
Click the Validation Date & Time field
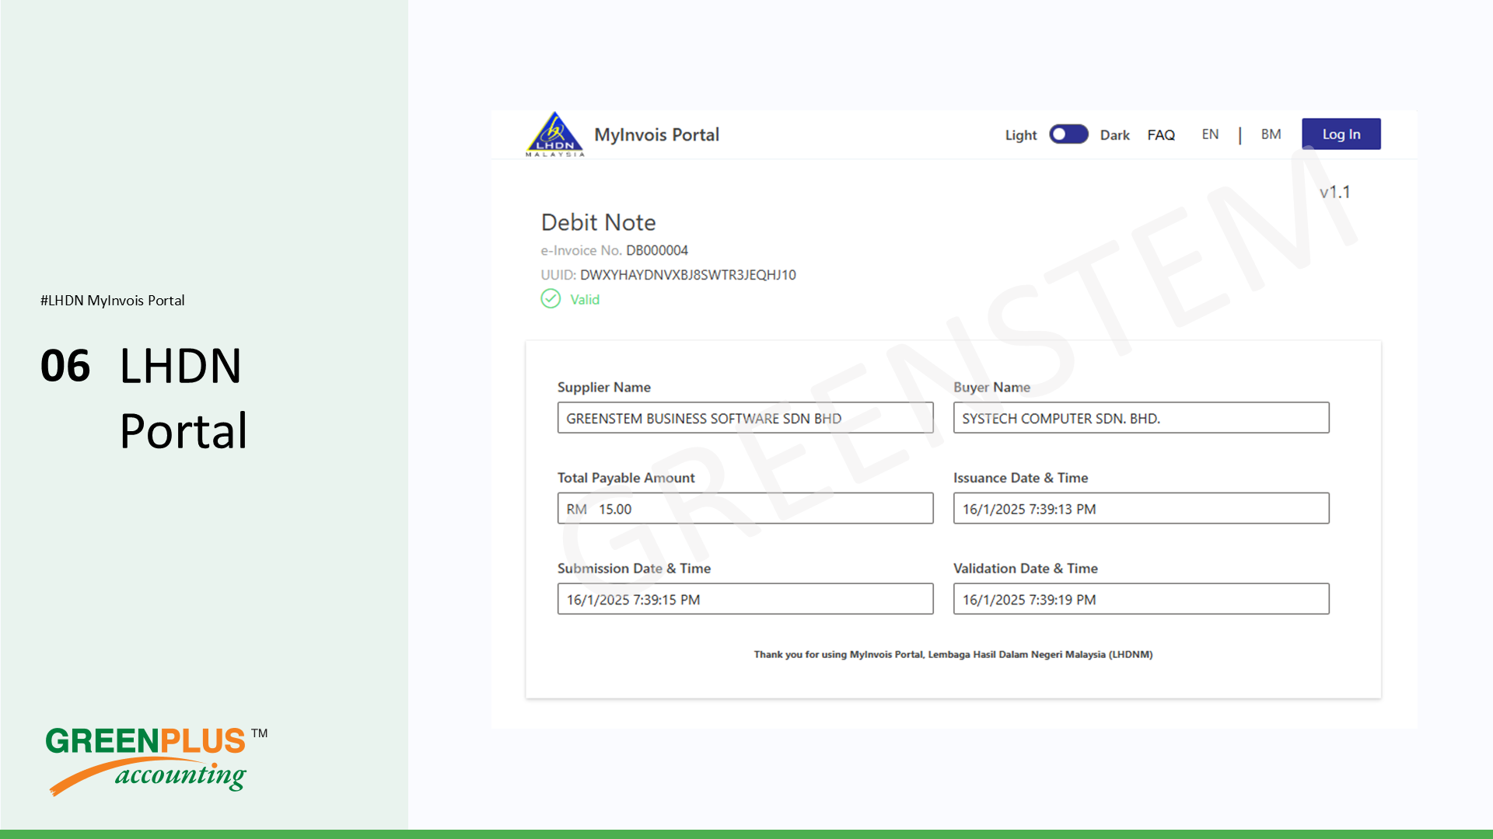[x=1142, y=599]
